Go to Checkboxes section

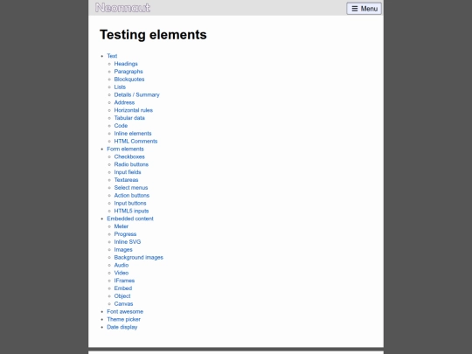point(129,156)
